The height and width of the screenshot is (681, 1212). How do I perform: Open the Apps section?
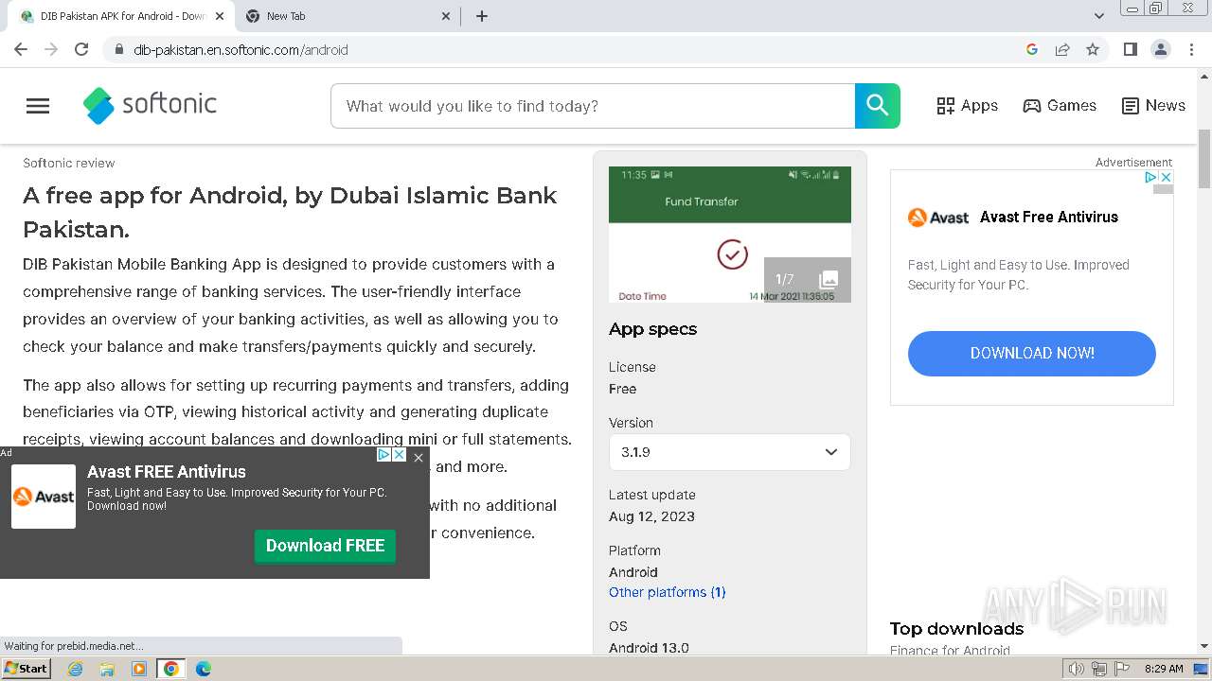[967, 106]
